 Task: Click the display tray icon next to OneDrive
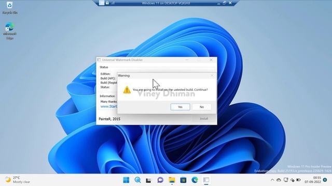coord(286,180)
